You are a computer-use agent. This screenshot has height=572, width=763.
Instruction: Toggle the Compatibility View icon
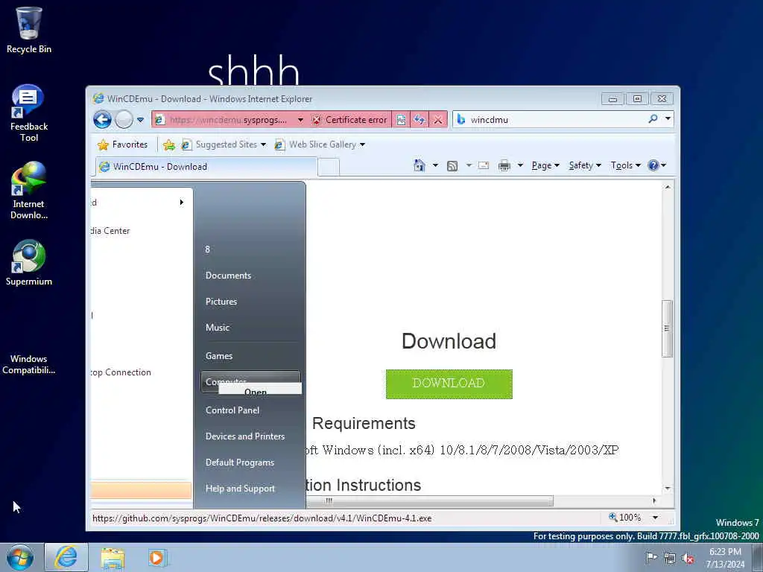click(x=401, y=120)
